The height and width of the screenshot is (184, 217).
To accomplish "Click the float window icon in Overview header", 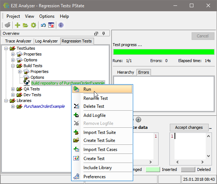I will [96, 33].
